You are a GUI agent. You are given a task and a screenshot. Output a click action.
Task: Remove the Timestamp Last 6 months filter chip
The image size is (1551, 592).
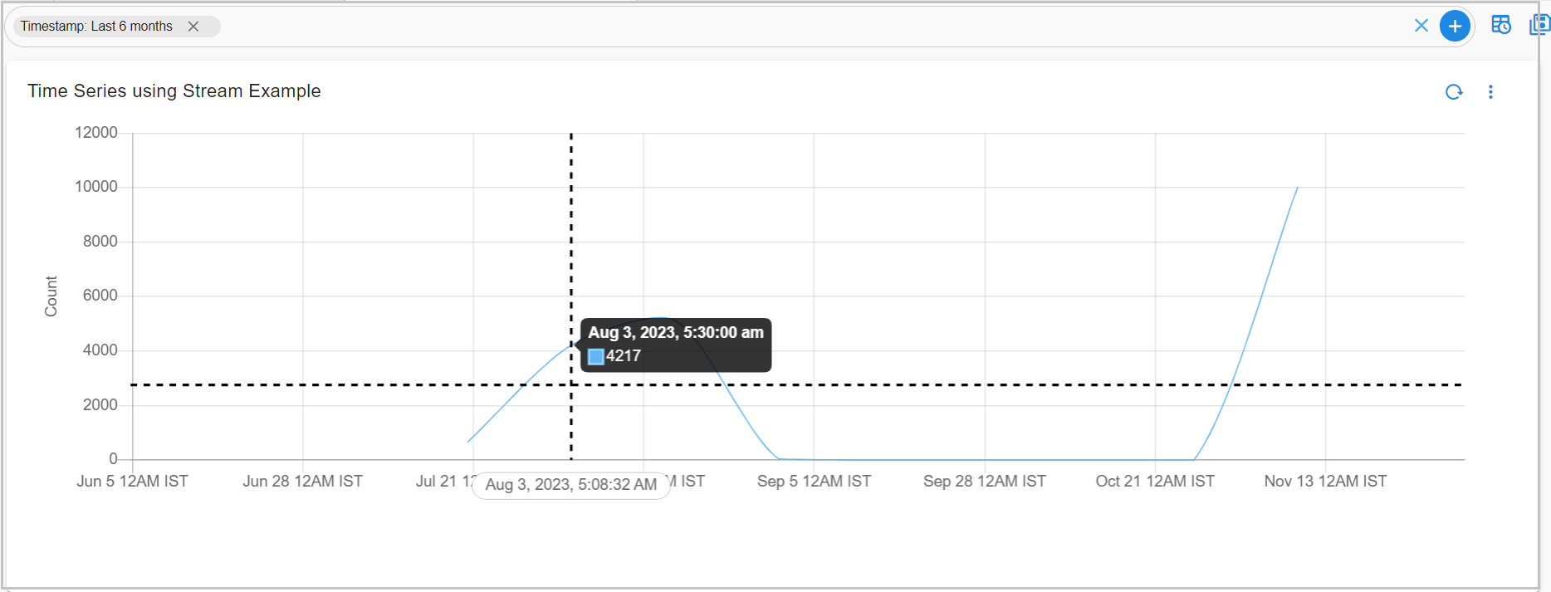pos(193,27)
